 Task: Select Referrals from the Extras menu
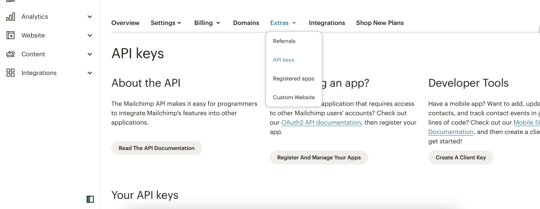click(284, 41)
